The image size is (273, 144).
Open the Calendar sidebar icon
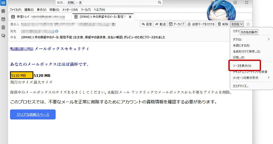pyautogui.click(x=3, y=19)
